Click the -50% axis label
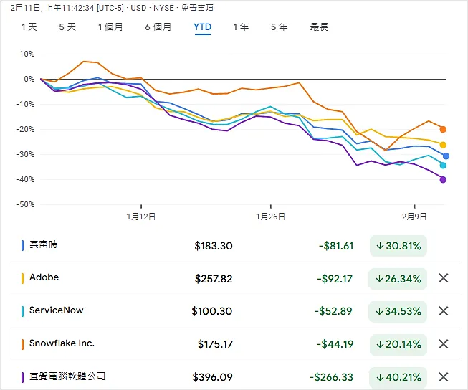This screenshot has height=390, width=468. 26,204
